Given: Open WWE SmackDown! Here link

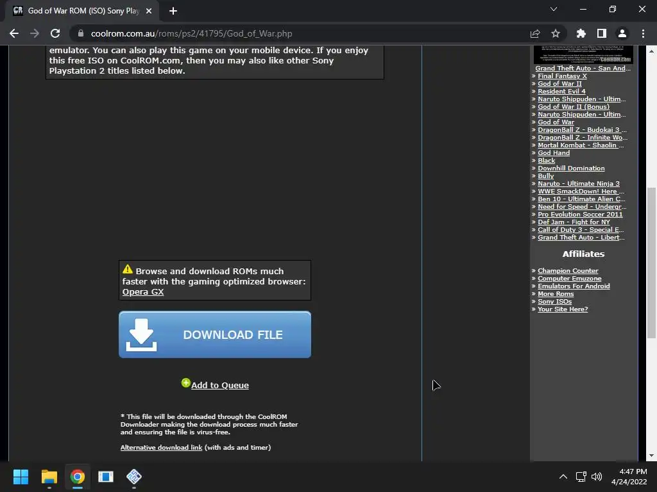Looking at the screenshot, I should pyautogui.click(x=581, y=191).
